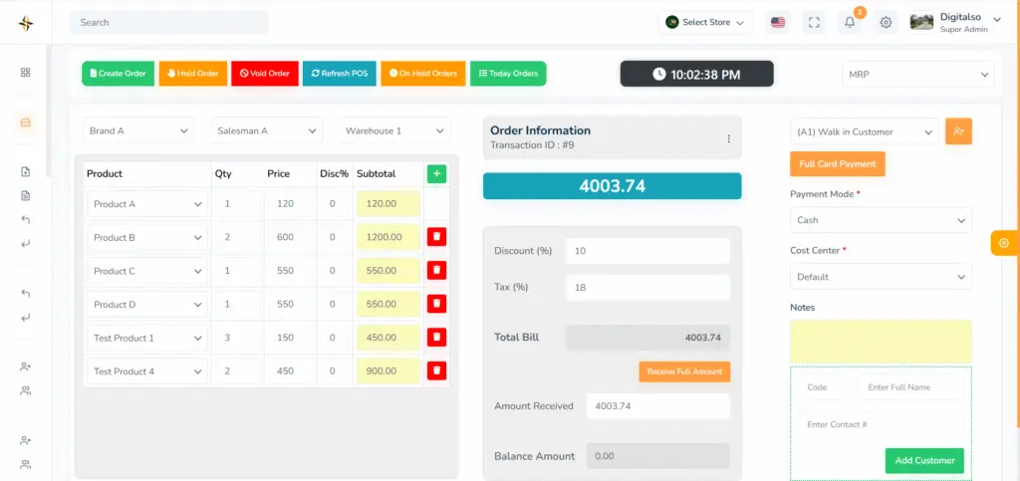Click the add new customer icon
This screenshot has height=481, width=1020.
coord(958,131)
